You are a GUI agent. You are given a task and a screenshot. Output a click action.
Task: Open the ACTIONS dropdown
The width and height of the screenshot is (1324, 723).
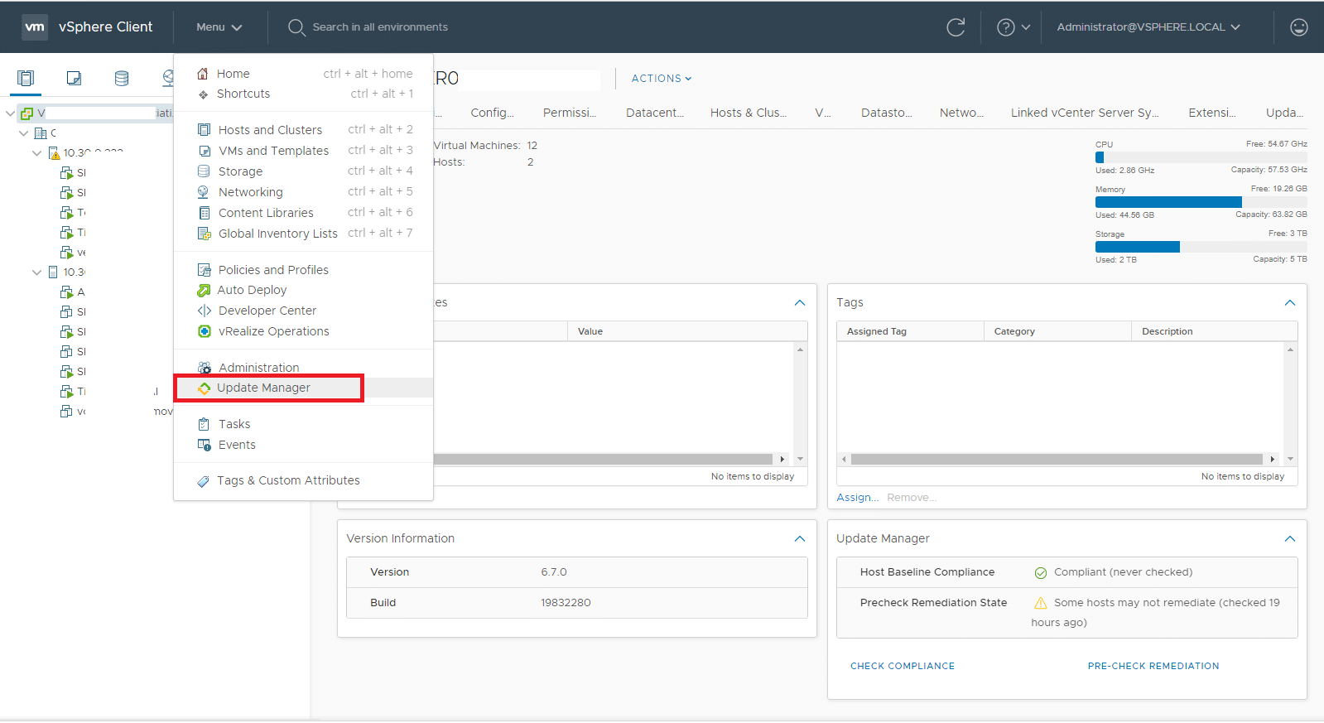(x=661, y=79)
